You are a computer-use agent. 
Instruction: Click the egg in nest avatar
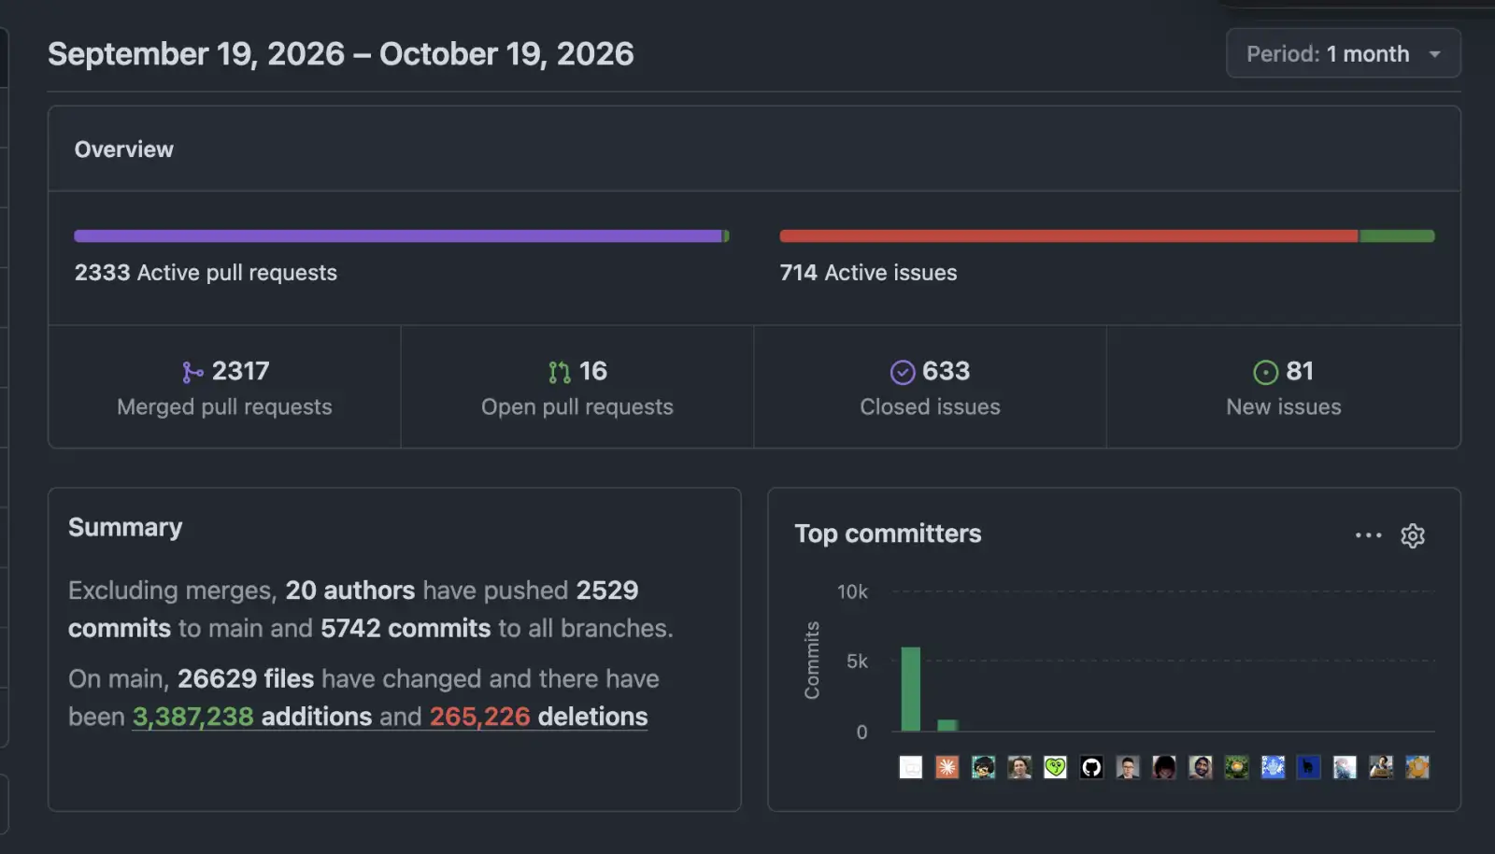1236,767
